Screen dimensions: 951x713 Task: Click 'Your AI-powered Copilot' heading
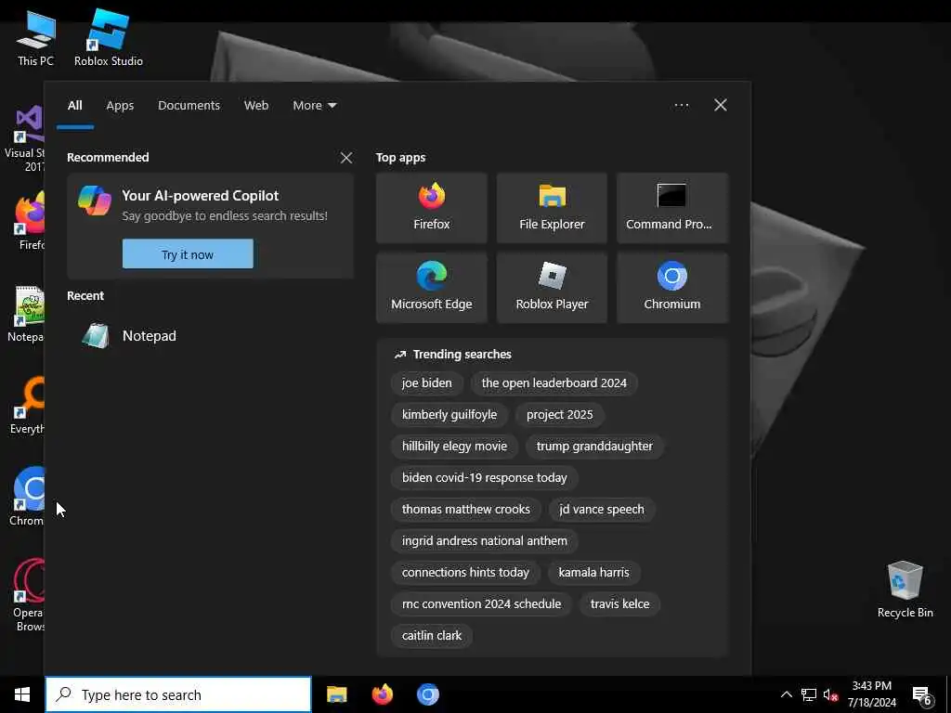tap(201, 196)
